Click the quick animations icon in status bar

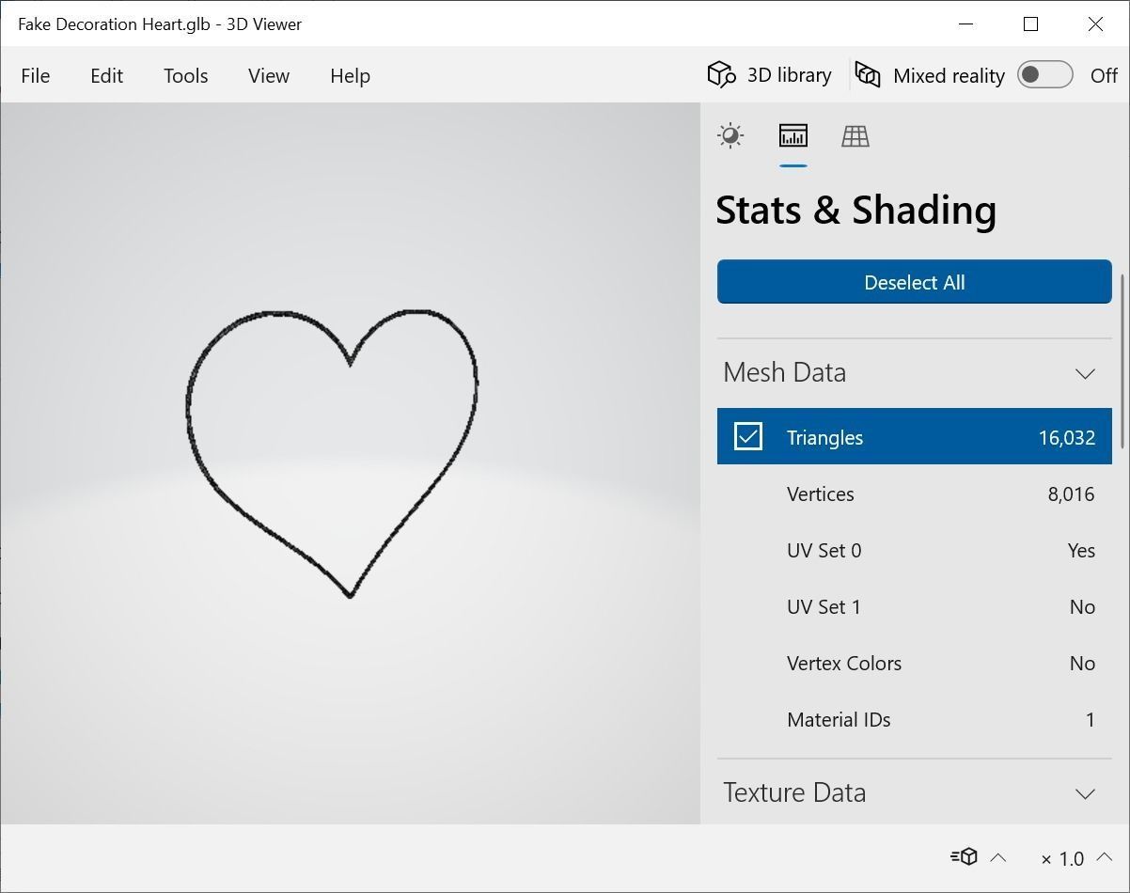965,857
